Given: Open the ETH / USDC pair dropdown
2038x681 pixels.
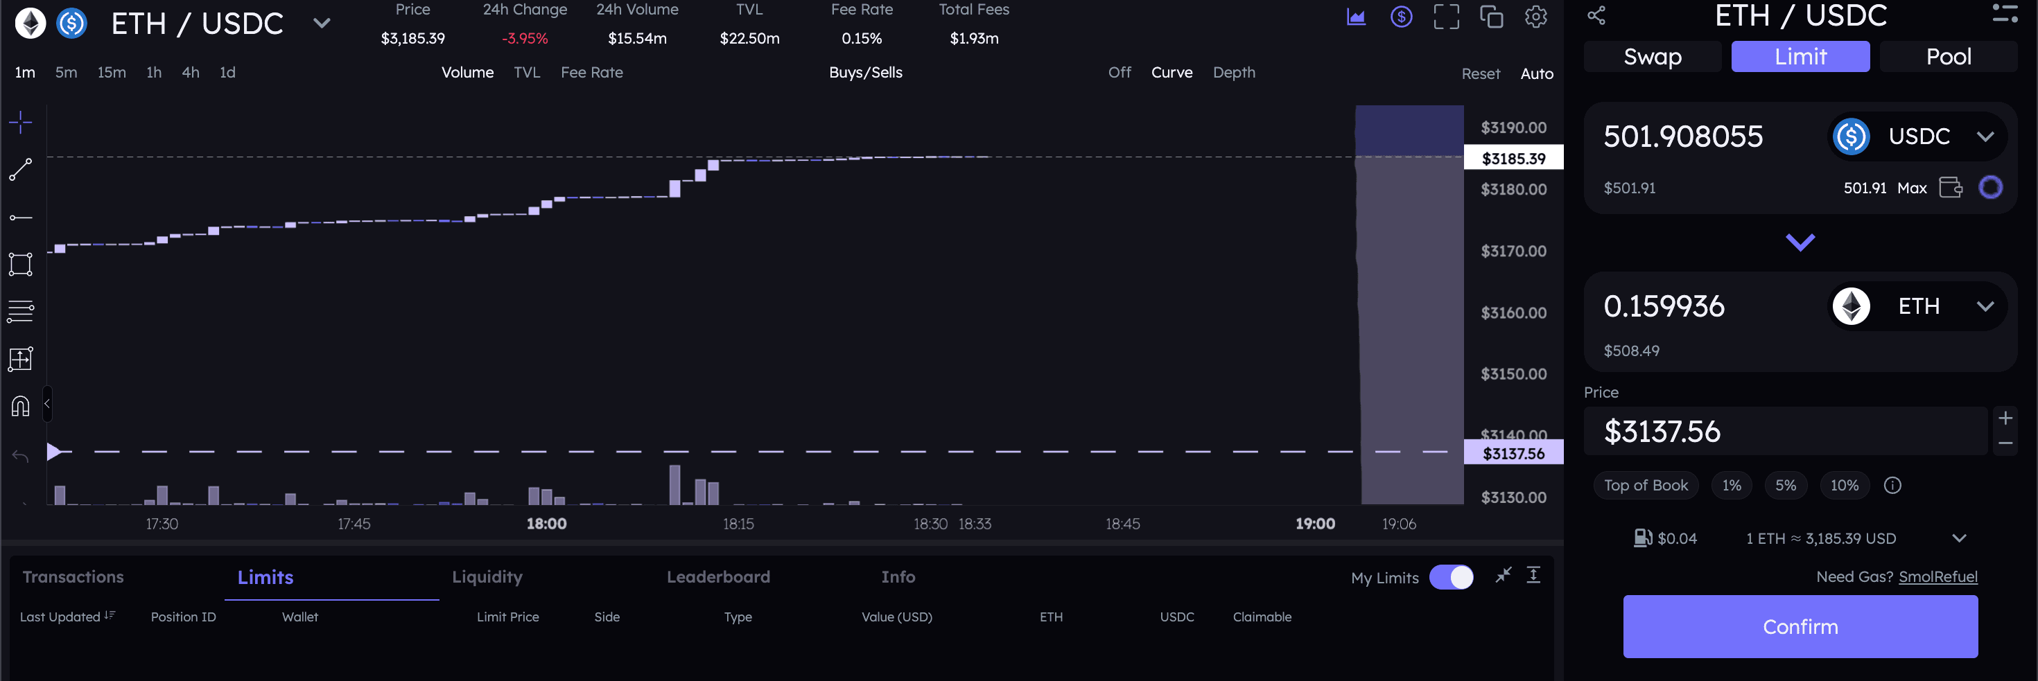Looking at the screenshot, I should (321, 23).
